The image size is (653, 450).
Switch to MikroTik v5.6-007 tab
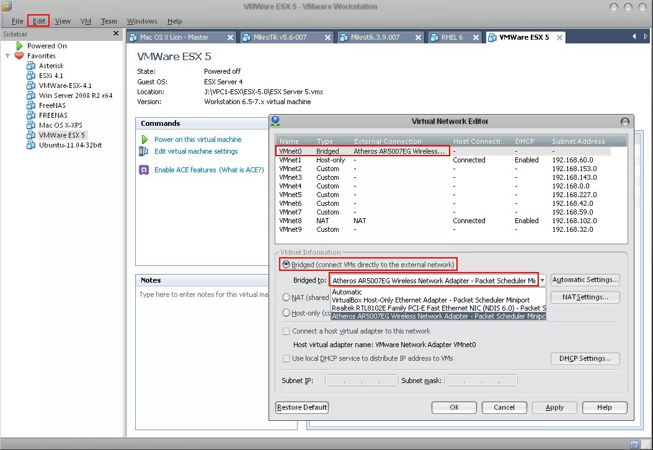[x=280, y=37]
